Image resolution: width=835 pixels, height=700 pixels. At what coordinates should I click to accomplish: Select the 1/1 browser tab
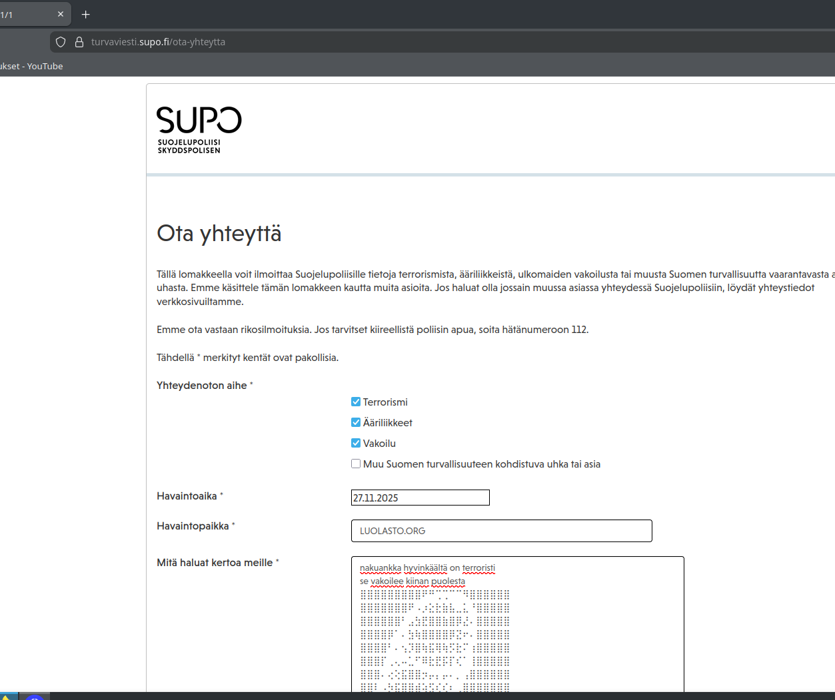click(27, 15)
